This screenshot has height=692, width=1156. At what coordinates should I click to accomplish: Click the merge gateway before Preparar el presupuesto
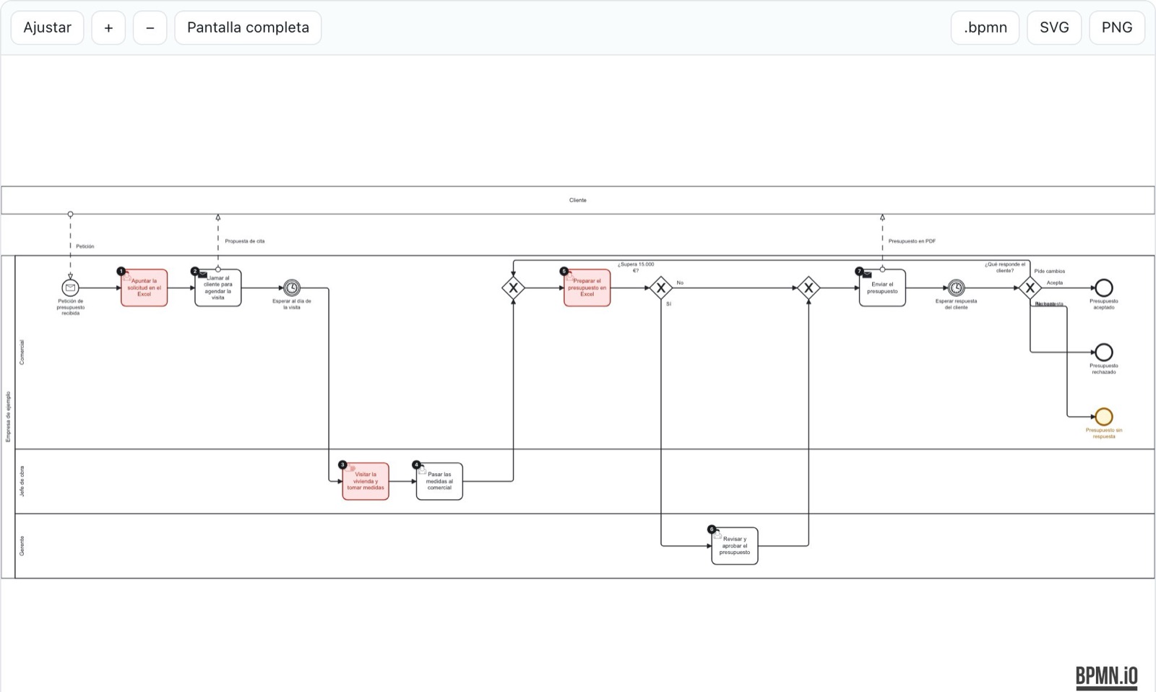click(x=513, y=288)
